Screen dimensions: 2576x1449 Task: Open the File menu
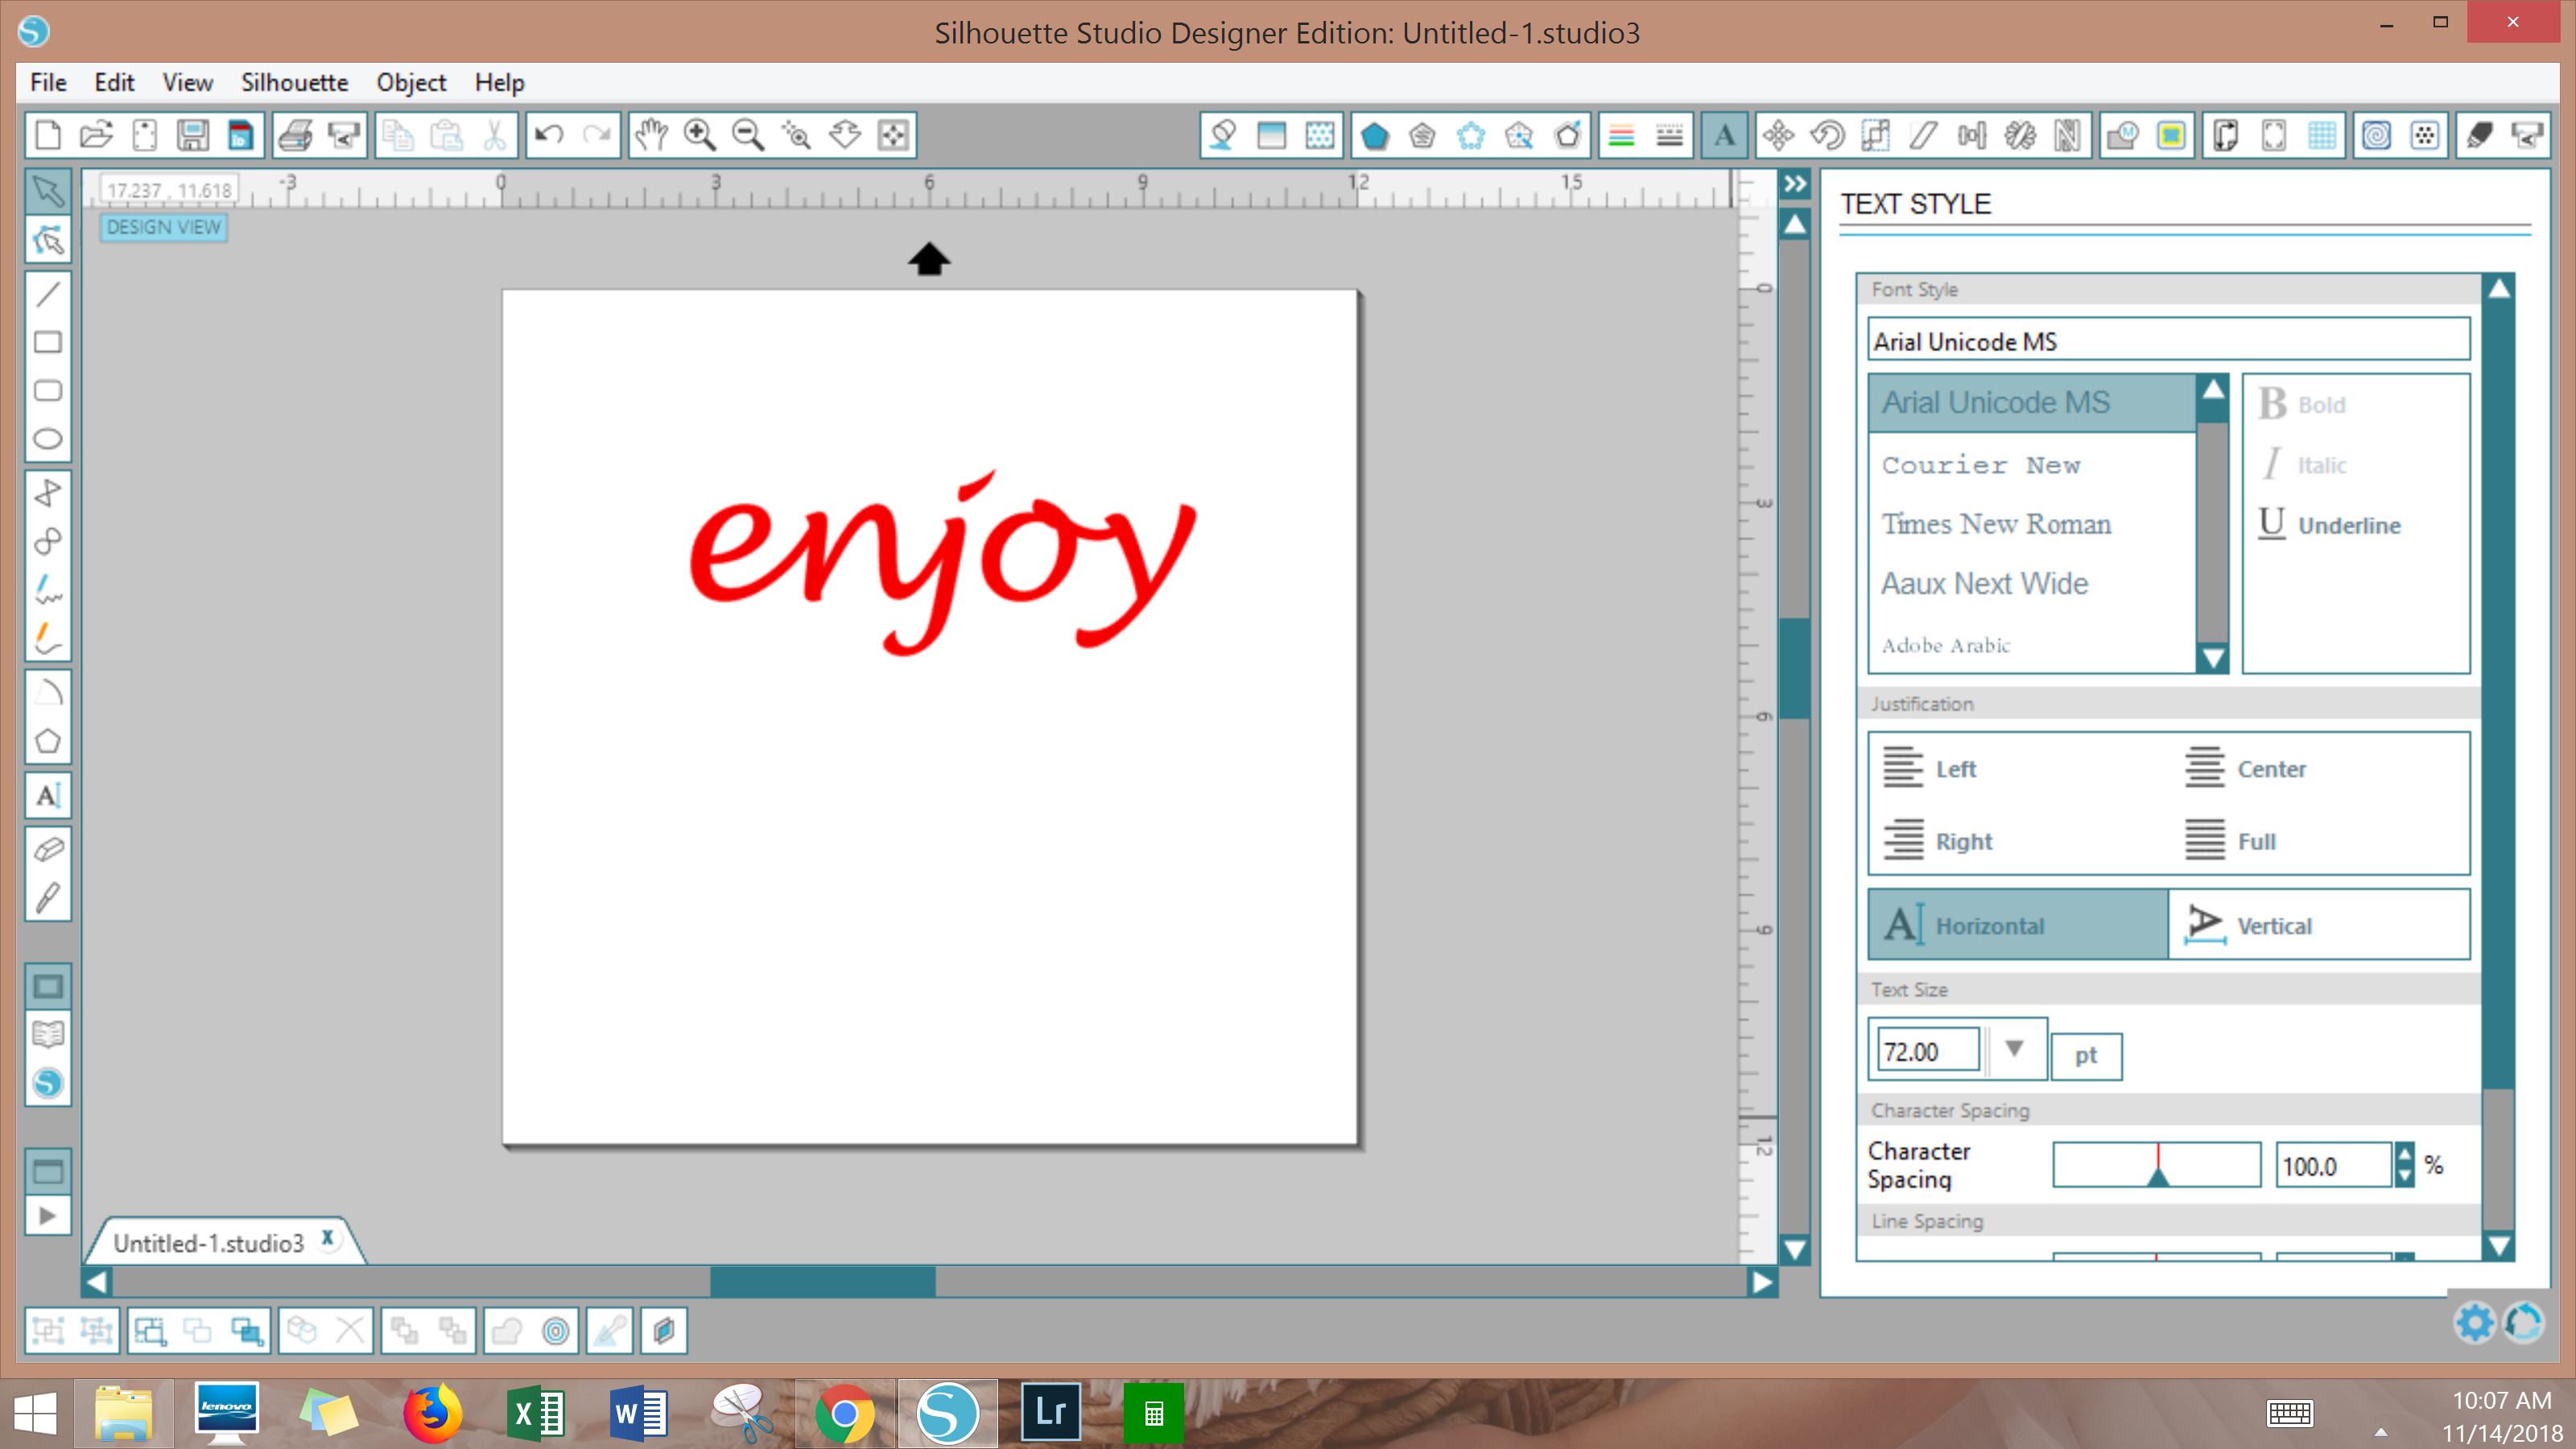coord(48,82)
